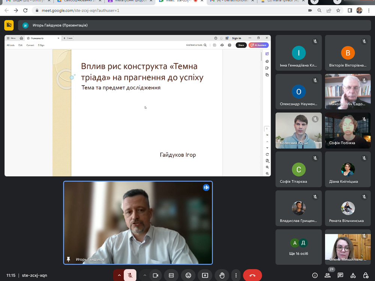The height and width of the screenshot is (281, 375).
Task: Open more options three-dot menu
Action: coord(236,275)
